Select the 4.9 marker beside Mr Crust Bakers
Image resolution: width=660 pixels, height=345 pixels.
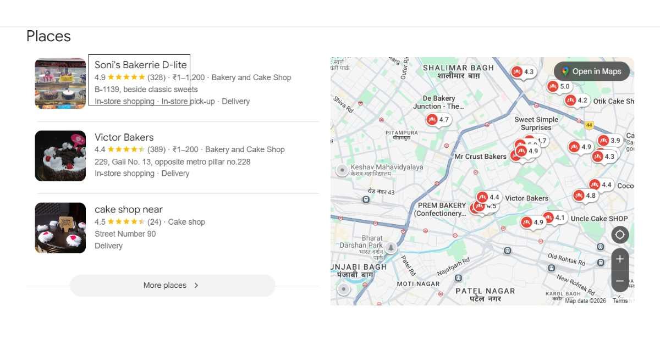pyautogui.click(x=527, y=151)
